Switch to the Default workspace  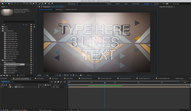tap(109, 4)
